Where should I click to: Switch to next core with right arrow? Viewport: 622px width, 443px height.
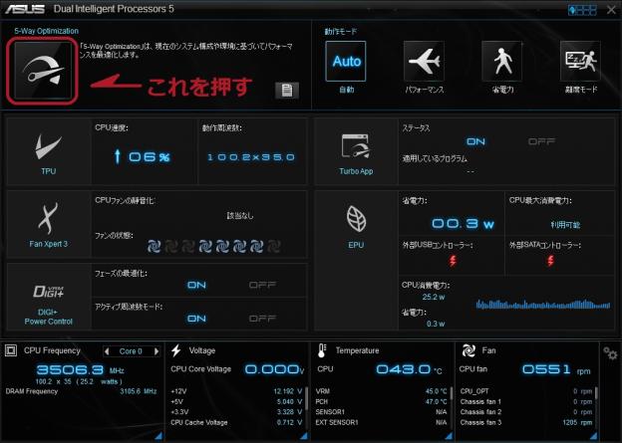tap(156, 351)
